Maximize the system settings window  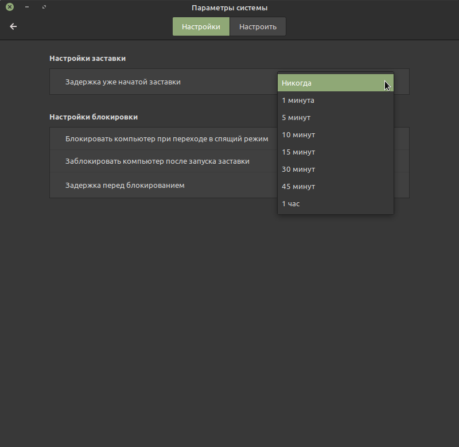(x=44, y=7)
